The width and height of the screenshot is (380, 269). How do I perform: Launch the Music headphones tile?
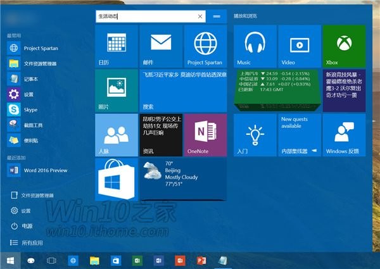(255, 46)
